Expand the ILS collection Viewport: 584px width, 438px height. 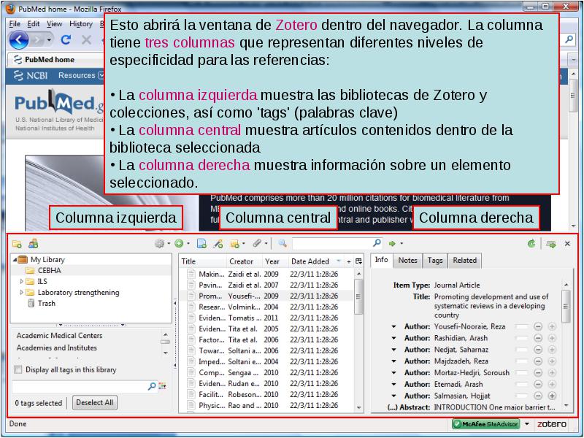(x=22, y=282)
